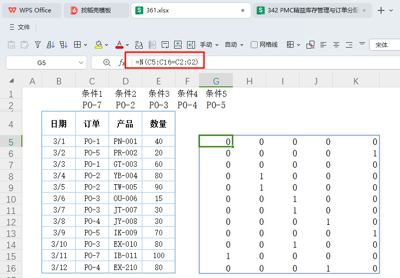The height and width of the screenshot is (278, 400).
Task: Sort ascending with the A-down arrow icon
Action: [x=51, y=45]
